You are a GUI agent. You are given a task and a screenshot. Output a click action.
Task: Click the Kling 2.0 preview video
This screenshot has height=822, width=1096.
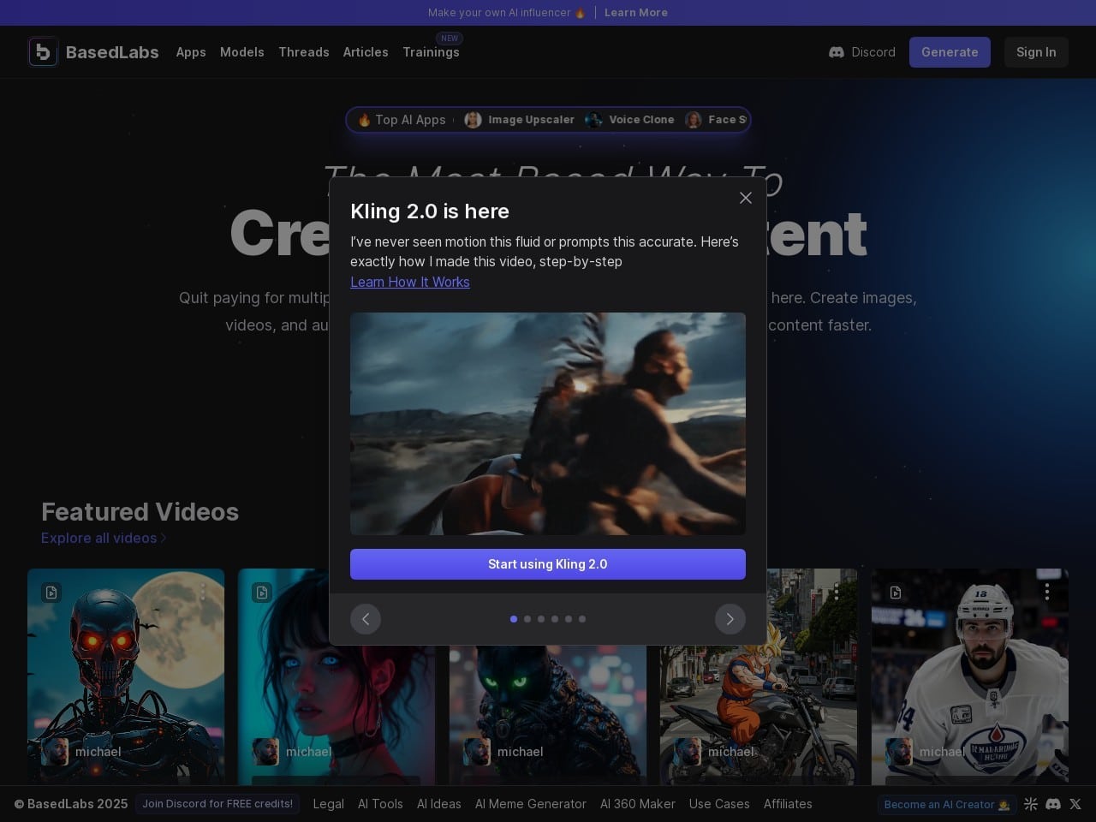(548, 424)
